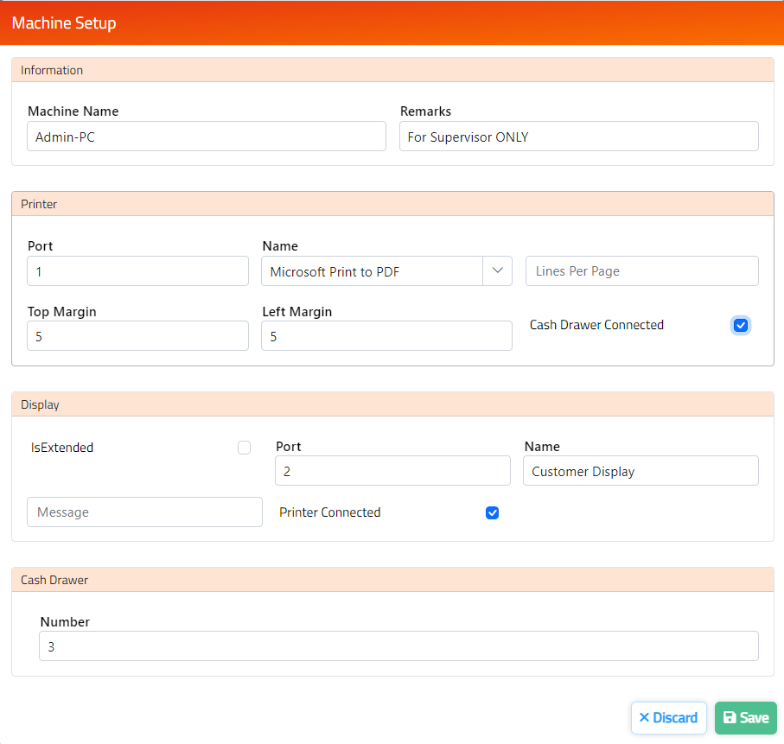Click the Machine Name field showing Admin-PC
Image resolution: width=784 pixels, height=744 pixels.
(206, 136)
